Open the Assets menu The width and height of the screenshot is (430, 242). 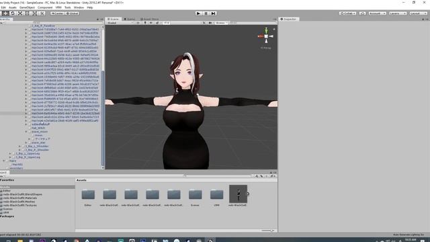(13, 7)
